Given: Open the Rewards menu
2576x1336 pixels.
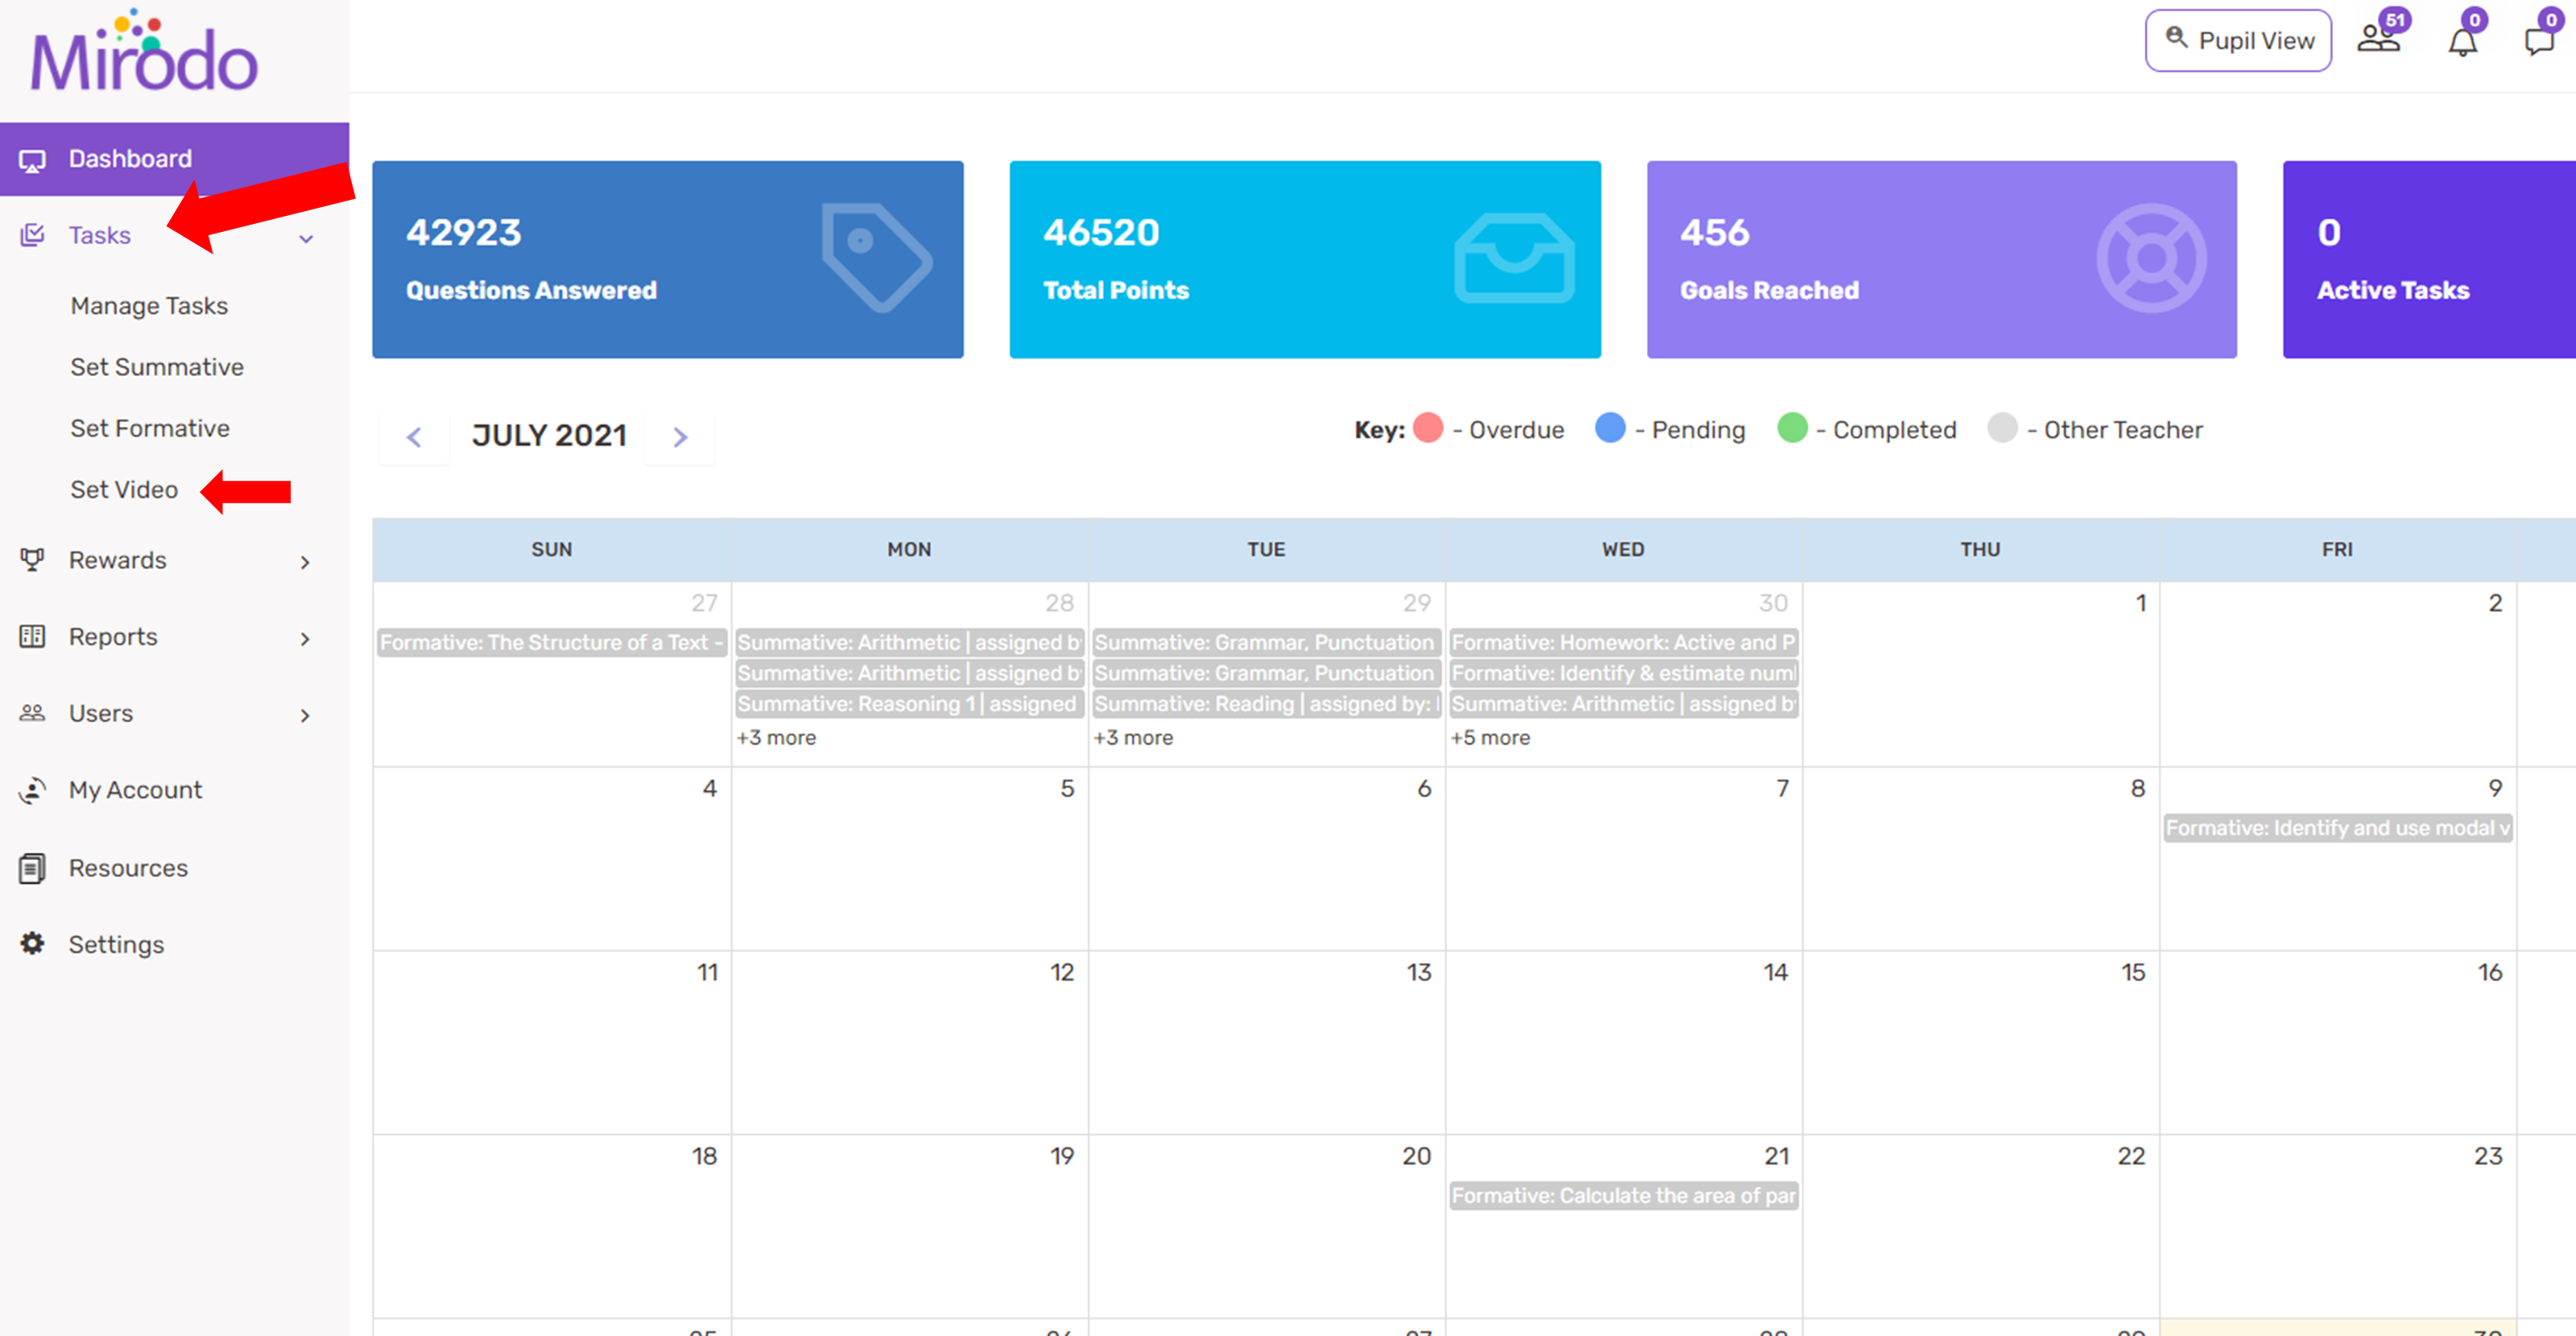Looking at the screenshot, I should [117, 560].
